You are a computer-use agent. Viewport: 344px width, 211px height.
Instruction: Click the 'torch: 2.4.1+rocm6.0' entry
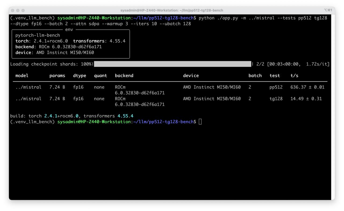42,41
